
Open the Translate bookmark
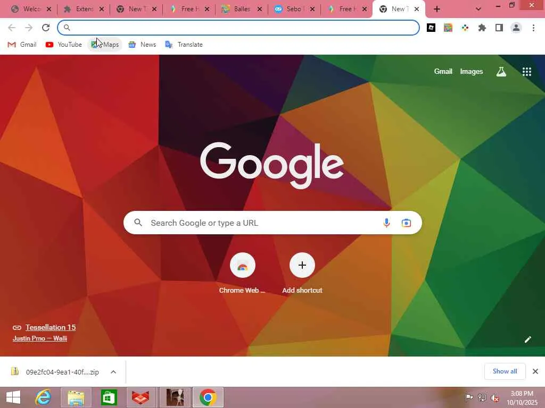point(184,45)
